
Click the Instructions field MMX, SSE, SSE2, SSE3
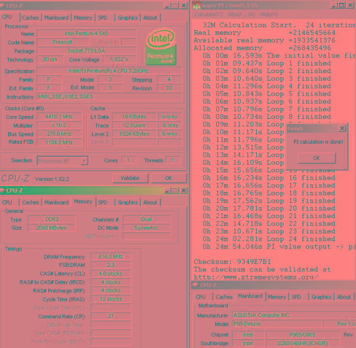(x=109, y=96)
